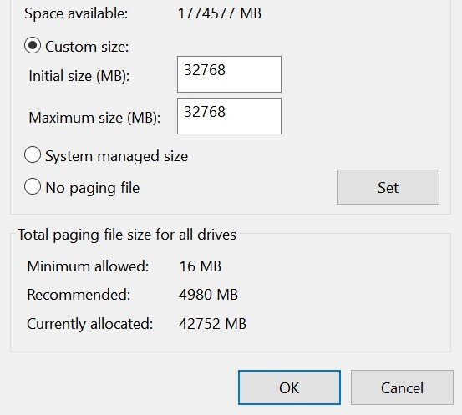
Task: Click the Space available label
Action: (76, 14)
